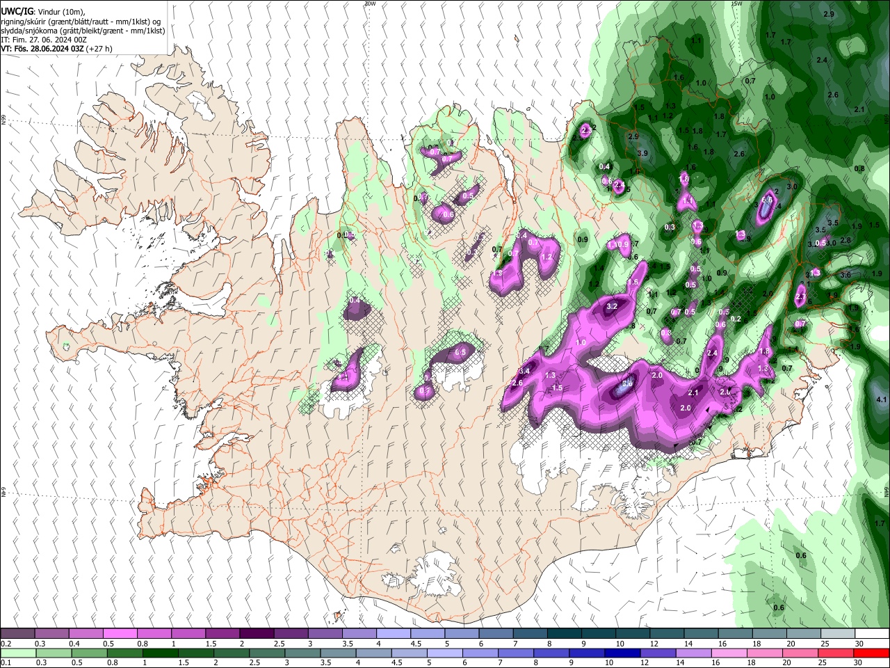The width and height of the screenshot is (890, 668).
Task: Select the VT: Fös. 28.06.2024 03Z text
Action: pyautogui.click(x=42, y=49)
